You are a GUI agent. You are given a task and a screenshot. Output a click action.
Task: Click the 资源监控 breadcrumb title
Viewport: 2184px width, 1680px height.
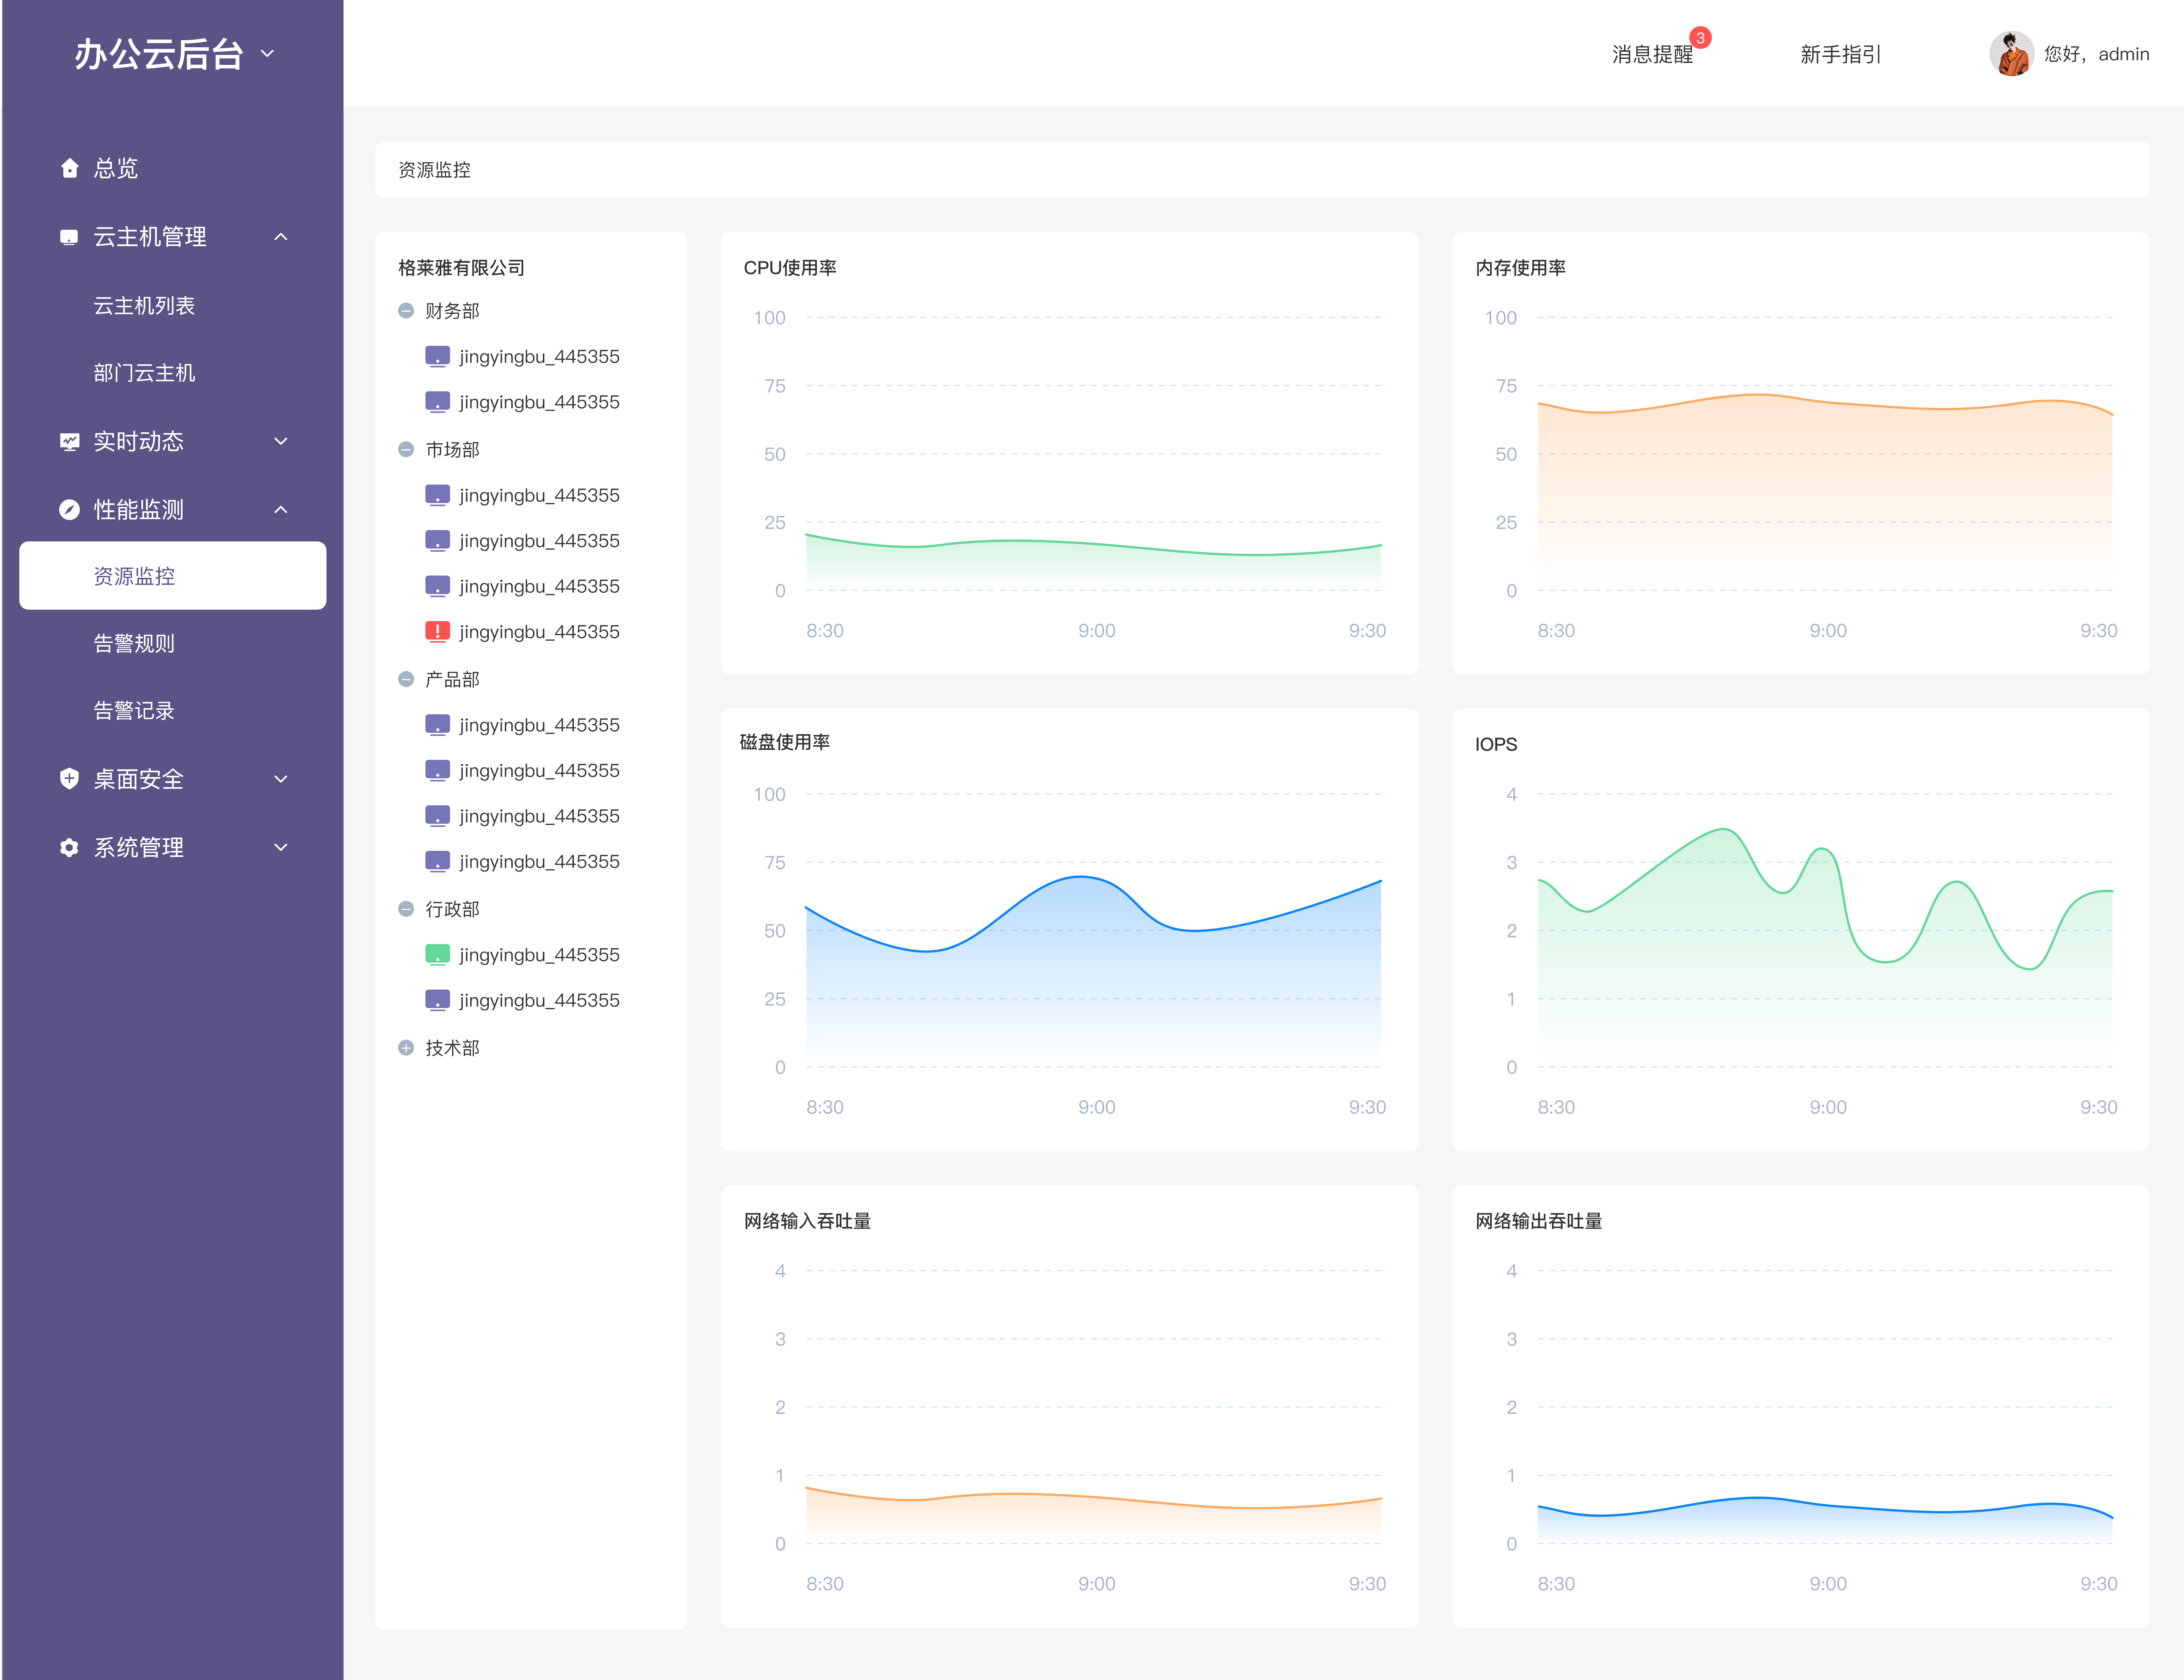tap(434, 170)
